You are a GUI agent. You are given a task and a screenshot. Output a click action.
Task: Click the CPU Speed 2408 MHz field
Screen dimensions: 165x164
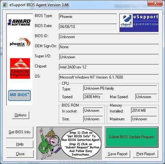[x=93, y=97]
